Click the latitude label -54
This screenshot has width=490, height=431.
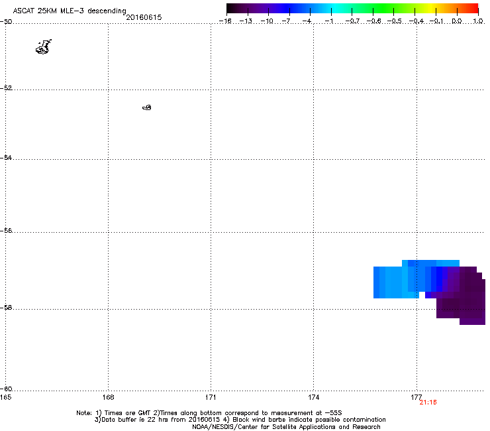click(x=6, y=157)
